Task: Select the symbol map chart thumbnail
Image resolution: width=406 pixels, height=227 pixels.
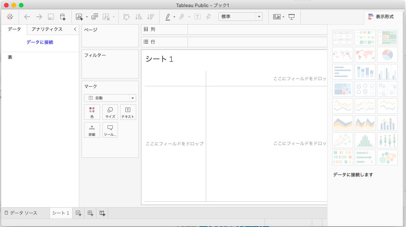Action: (343, 55)
